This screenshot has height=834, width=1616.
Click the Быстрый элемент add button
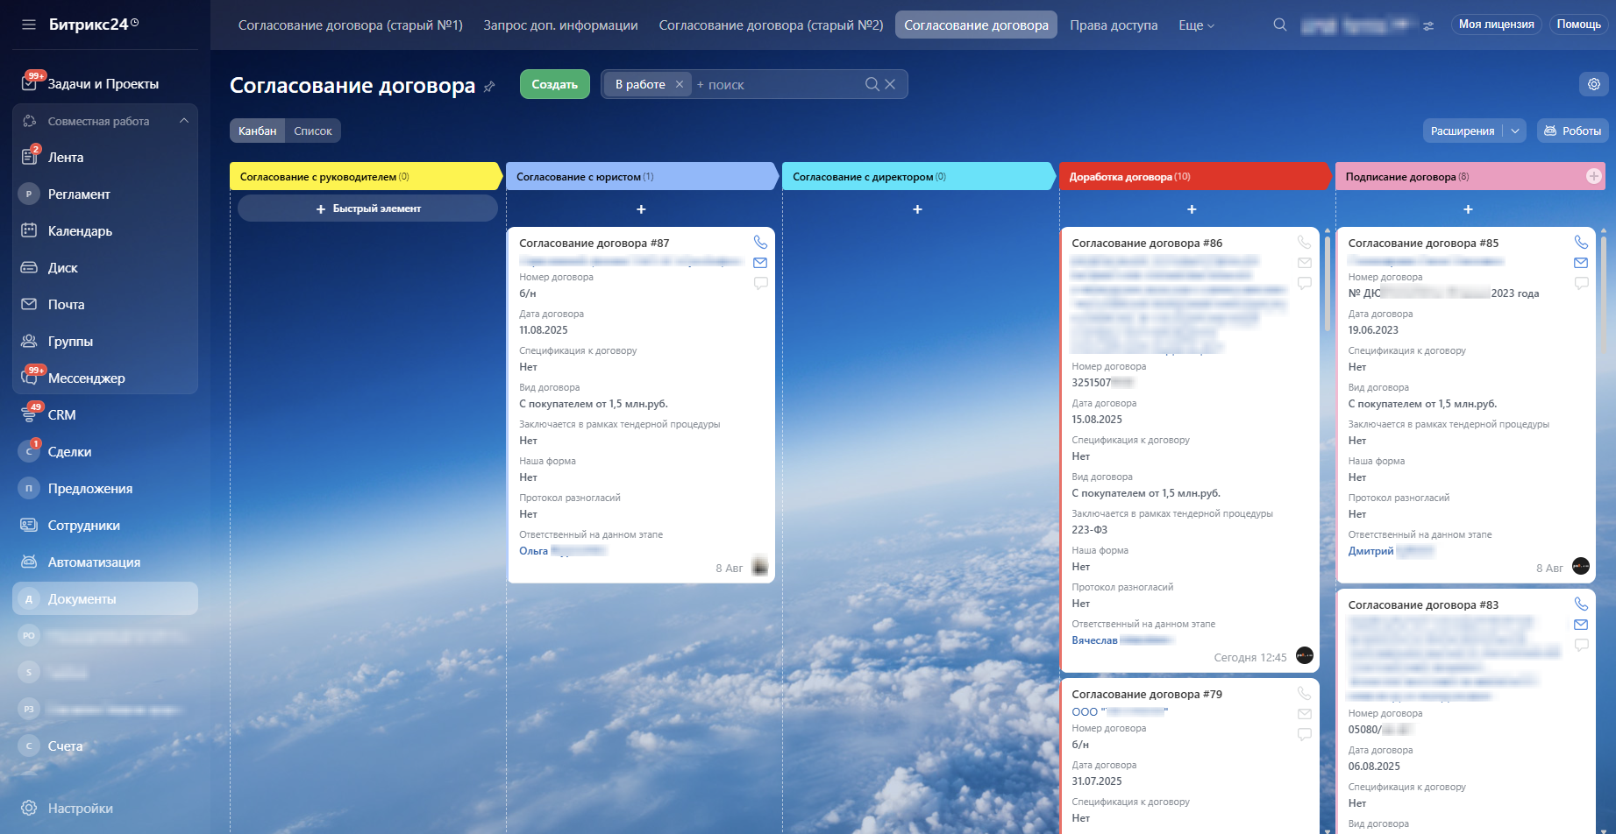pyautogui.click(x=367, y=208)
